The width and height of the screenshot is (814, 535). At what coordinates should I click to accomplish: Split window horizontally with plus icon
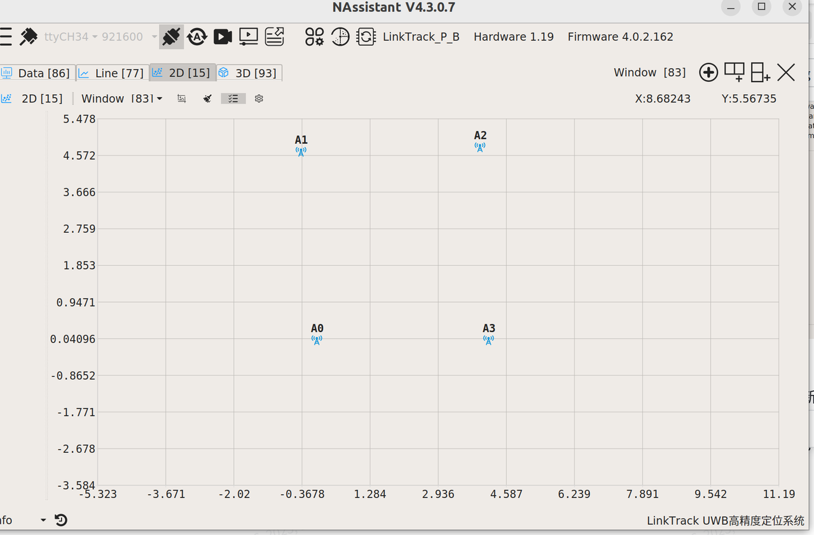coord(735,72)
